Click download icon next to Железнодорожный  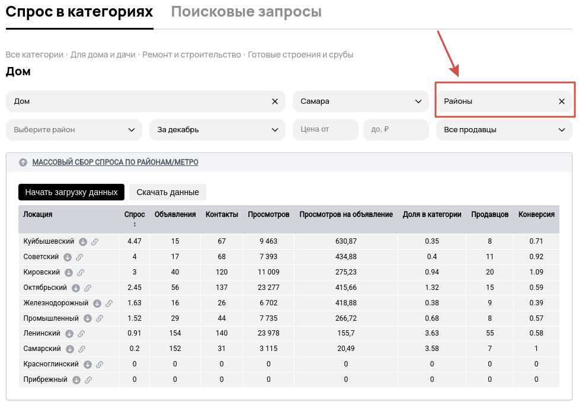pyautogui.click(x=97, y=304)
